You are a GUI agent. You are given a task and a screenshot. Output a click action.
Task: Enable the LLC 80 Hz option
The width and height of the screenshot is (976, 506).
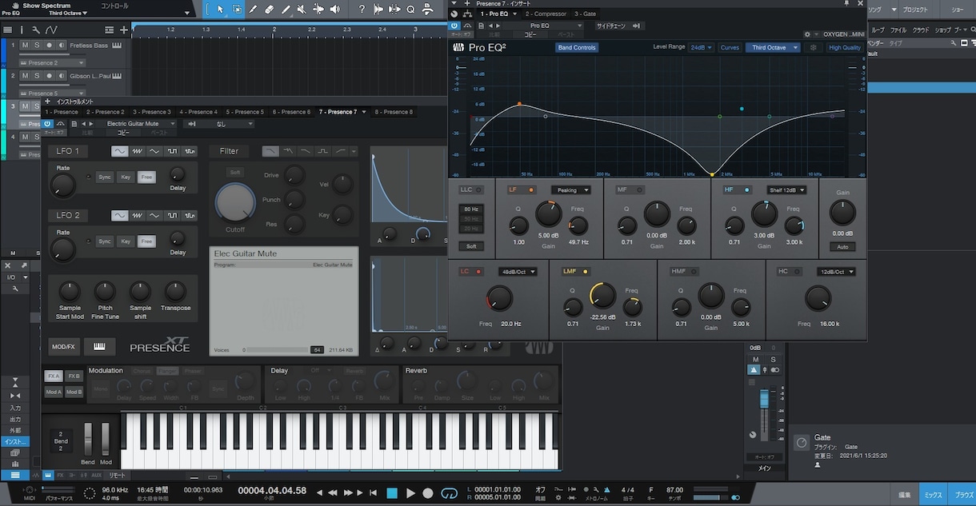pyautogui.click(x=470, y=209)
